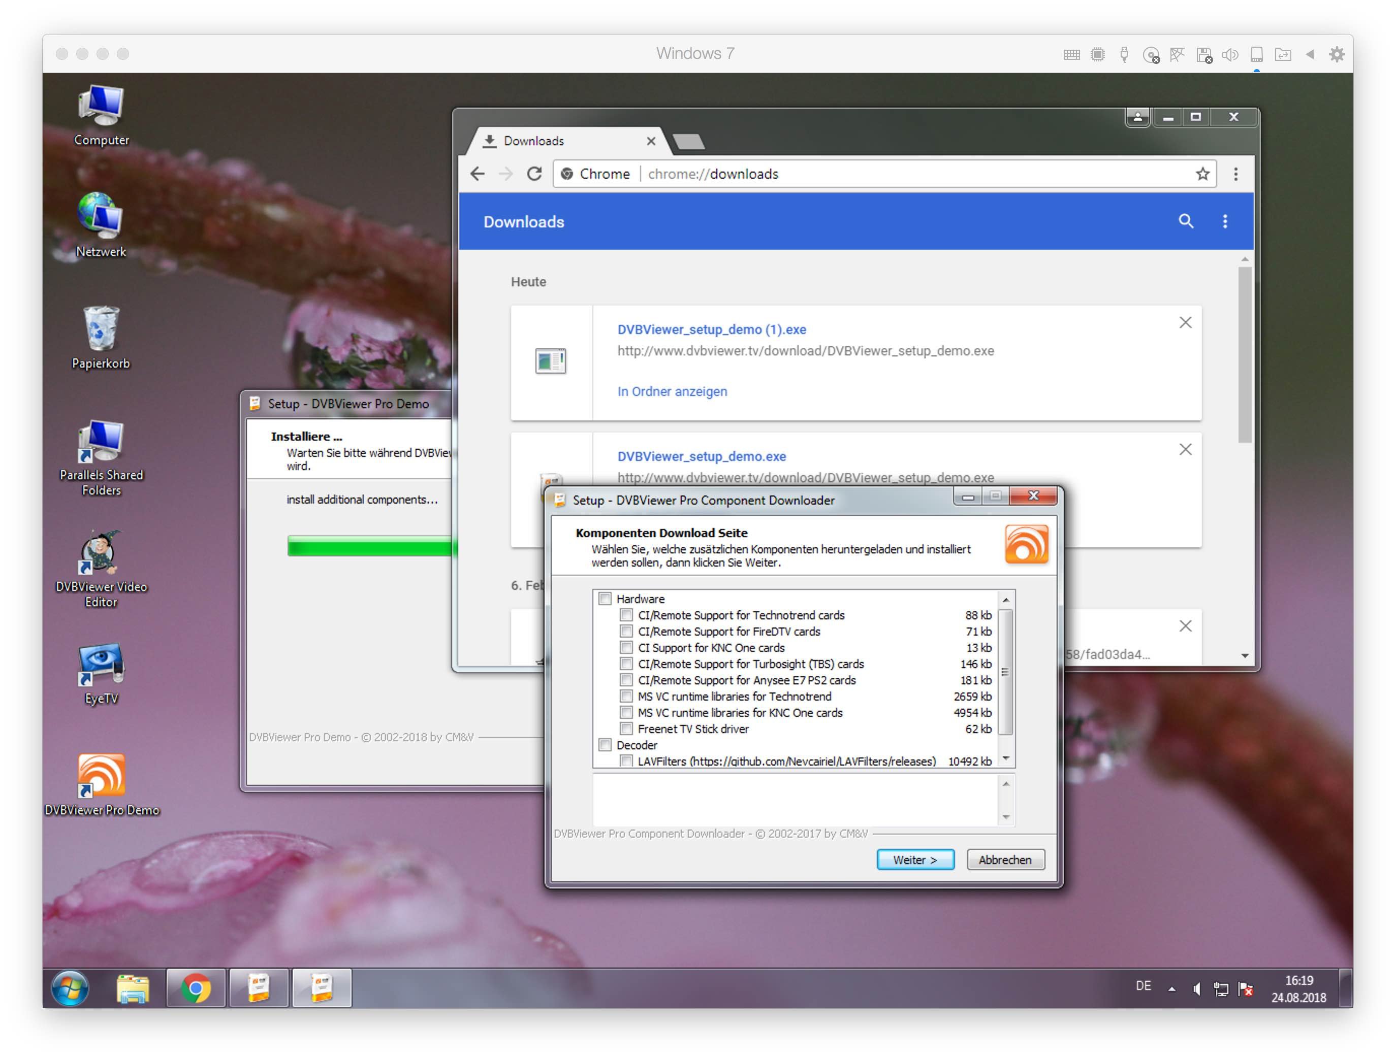Click the chrome://downloads address bar
Screen dimensions: 1396x1059
pos(883,174)
